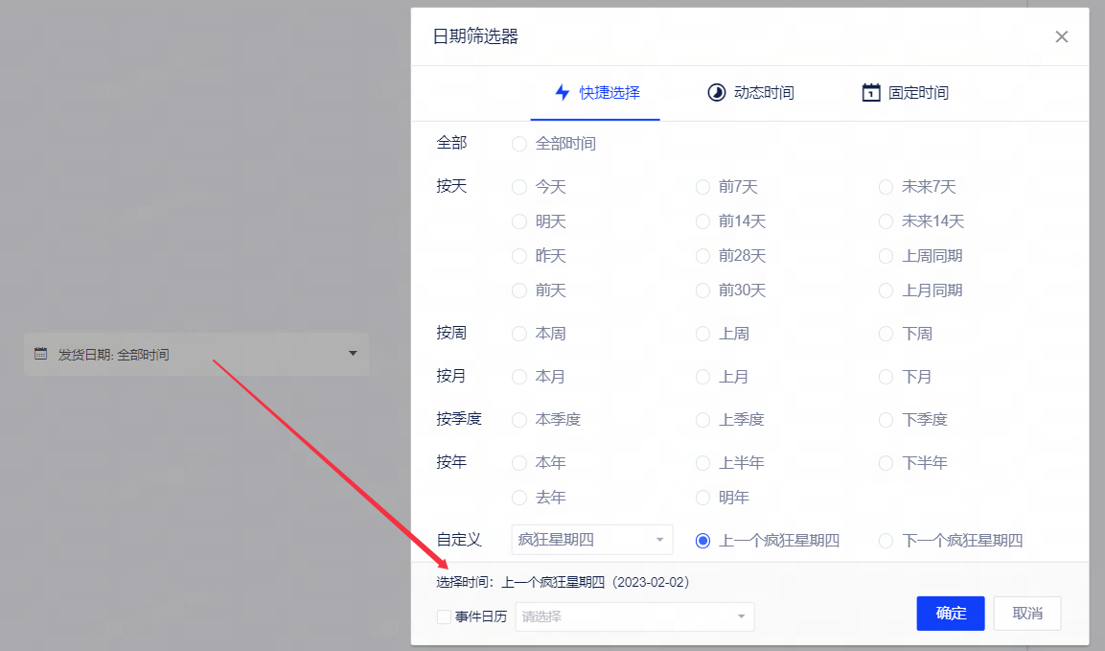Enable the 事件日历 checkbox

444,616
